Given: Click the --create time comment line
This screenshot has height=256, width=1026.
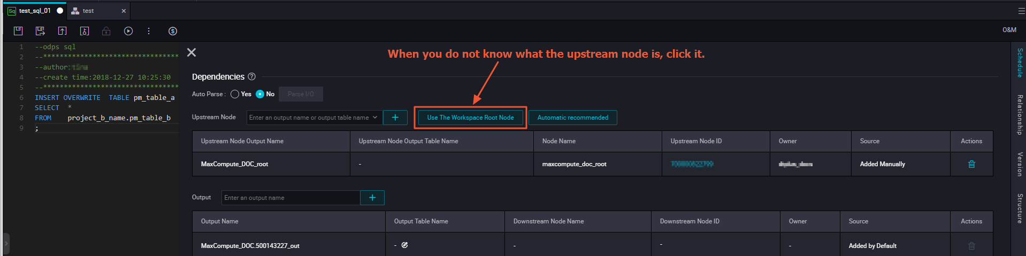Looking at the screenshot, I should 103,77.
